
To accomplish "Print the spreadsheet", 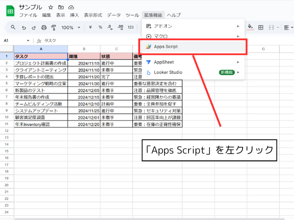I will coord(44,27).
